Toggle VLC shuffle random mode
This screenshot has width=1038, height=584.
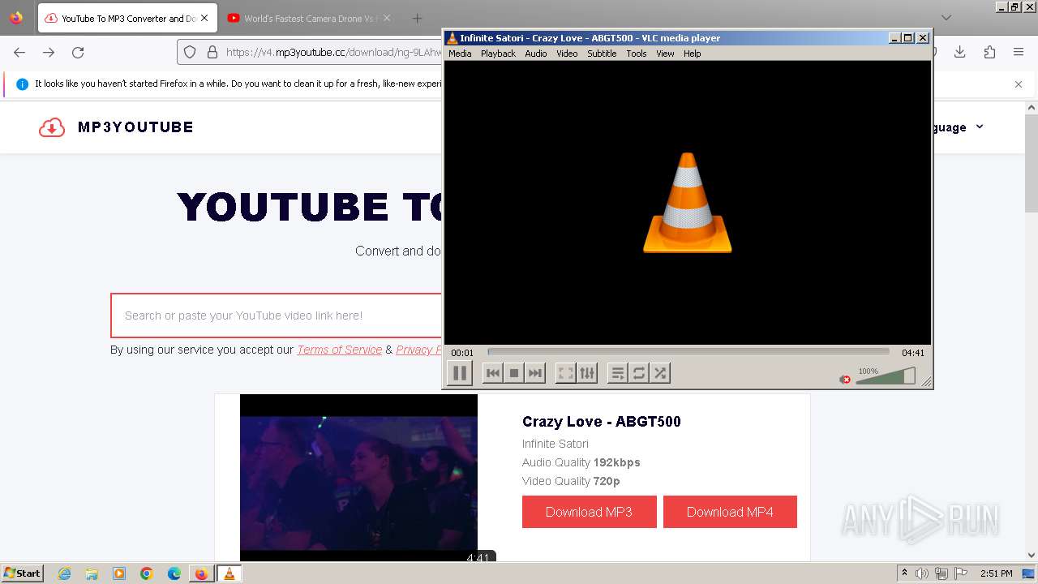(660, 373)
